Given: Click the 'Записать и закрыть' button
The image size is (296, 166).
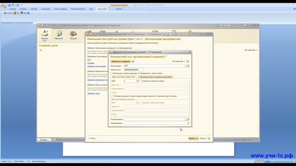Looking at the screenshot, I should pyautogui.click(x=120, y=61).
